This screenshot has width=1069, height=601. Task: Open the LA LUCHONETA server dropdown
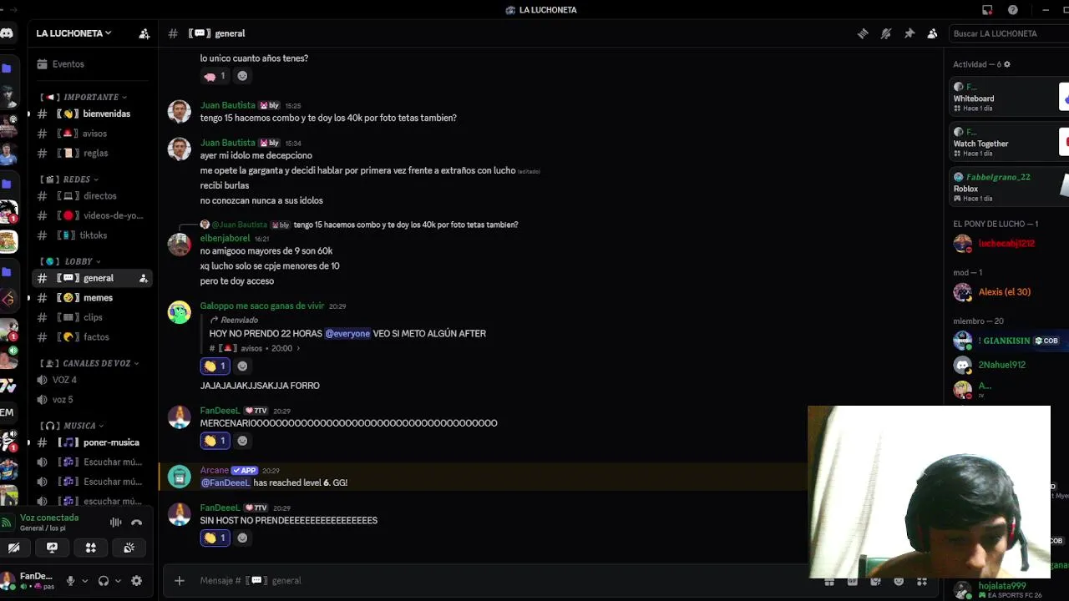73,33
